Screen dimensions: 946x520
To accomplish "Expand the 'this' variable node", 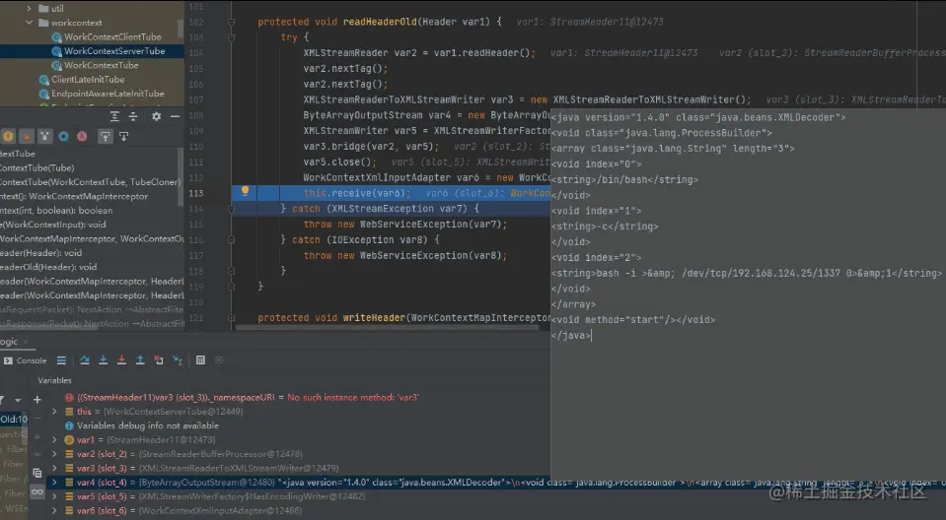I will click(54, 412).
